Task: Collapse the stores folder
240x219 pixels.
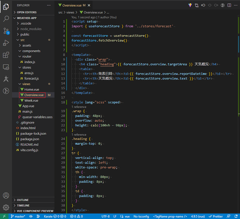Action: coord(33,68)
